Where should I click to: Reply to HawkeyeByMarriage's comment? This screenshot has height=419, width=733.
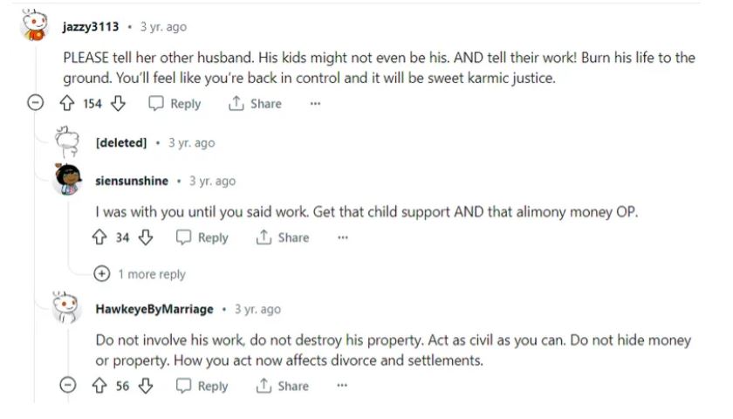click(202, 386)
